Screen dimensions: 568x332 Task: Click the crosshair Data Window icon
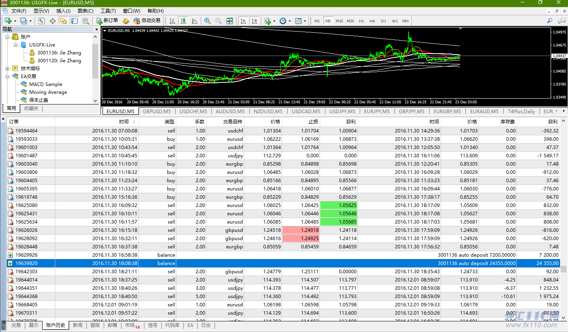click(52, 21)
